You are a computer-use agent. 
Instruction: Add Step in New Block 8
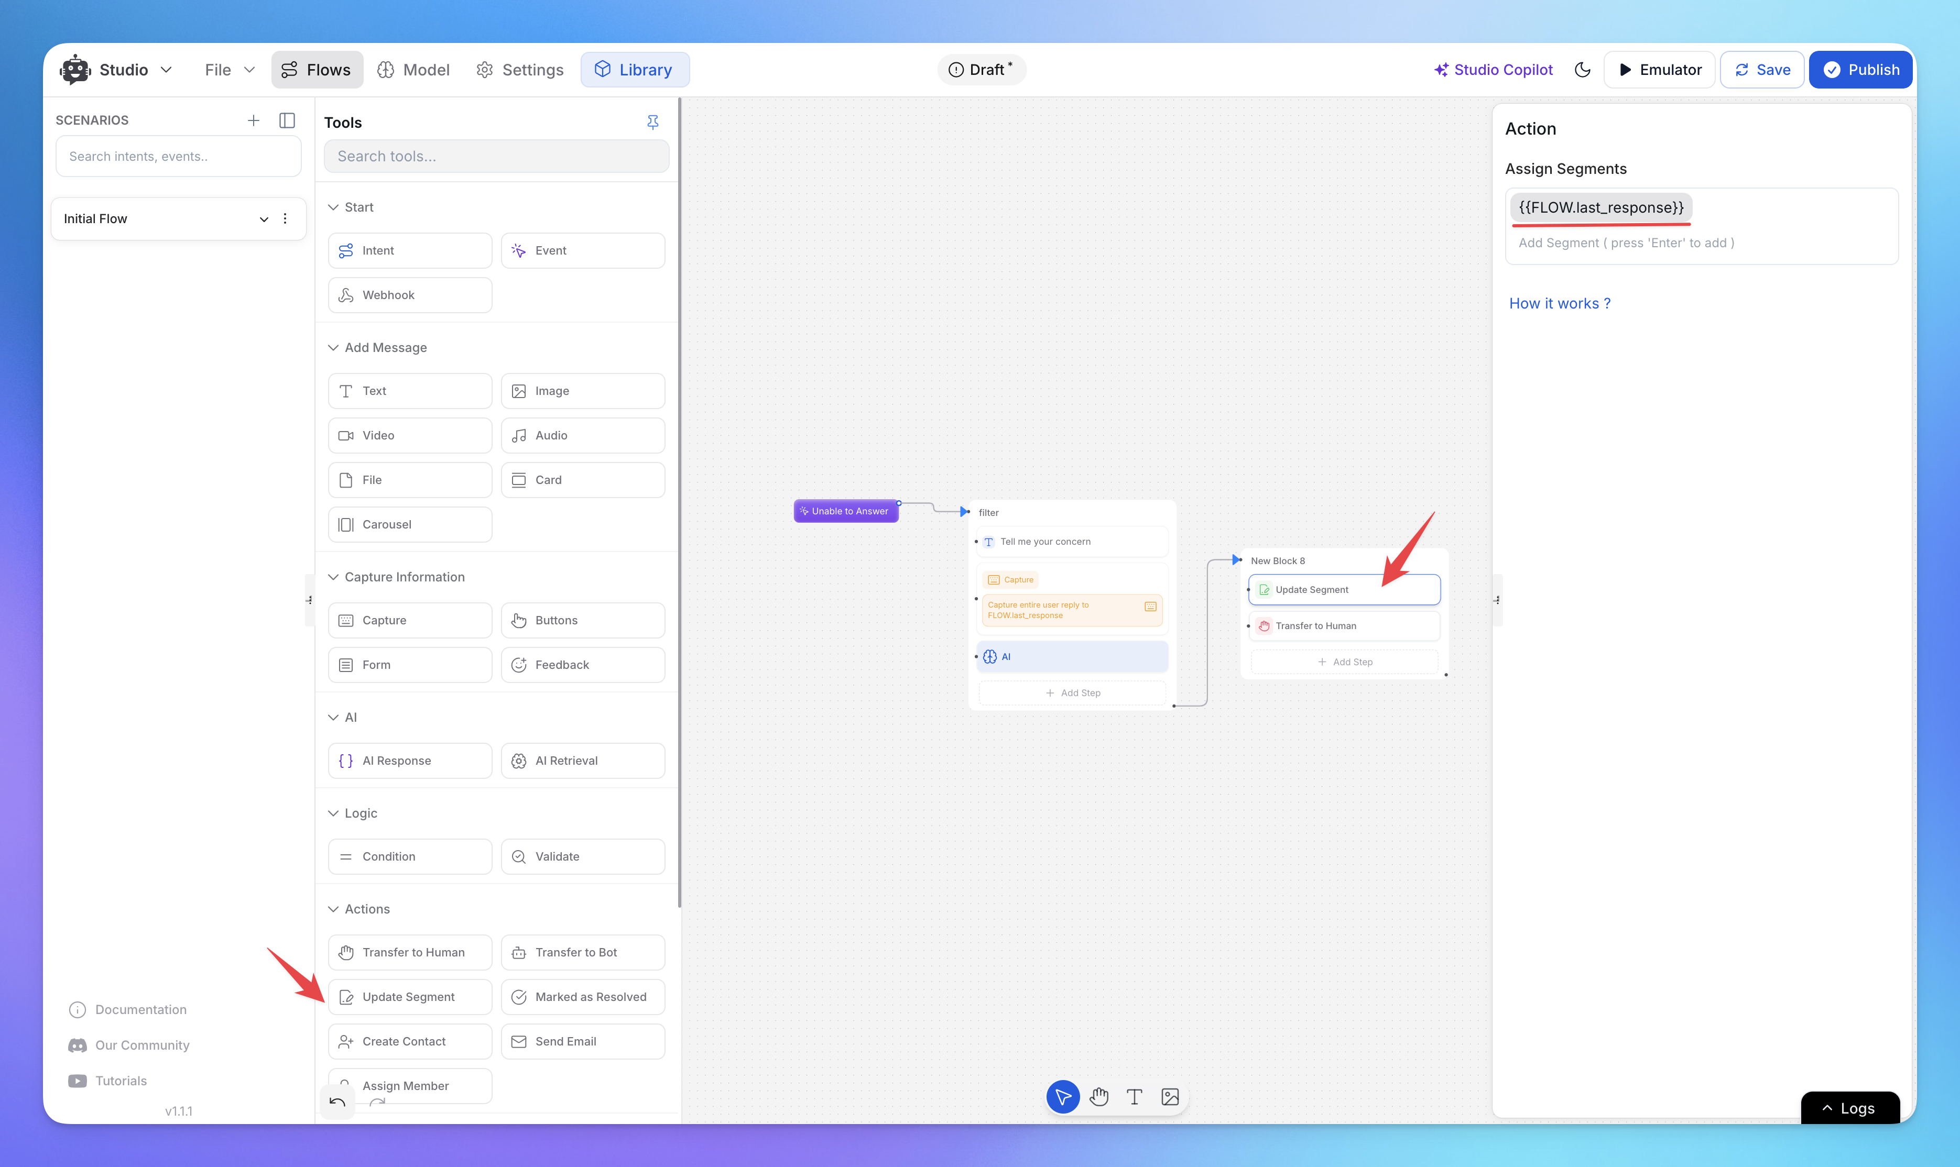[1345, 662]
